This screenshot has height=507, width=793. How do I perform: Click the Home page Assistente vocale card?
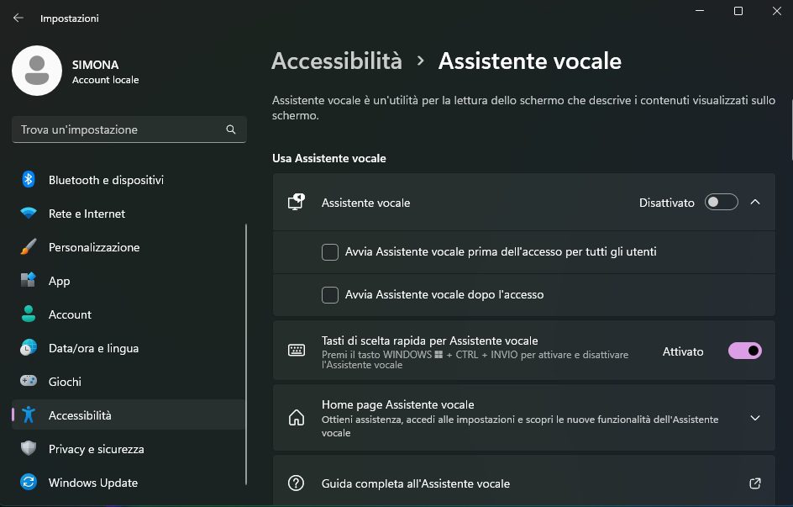pos(524,418)
